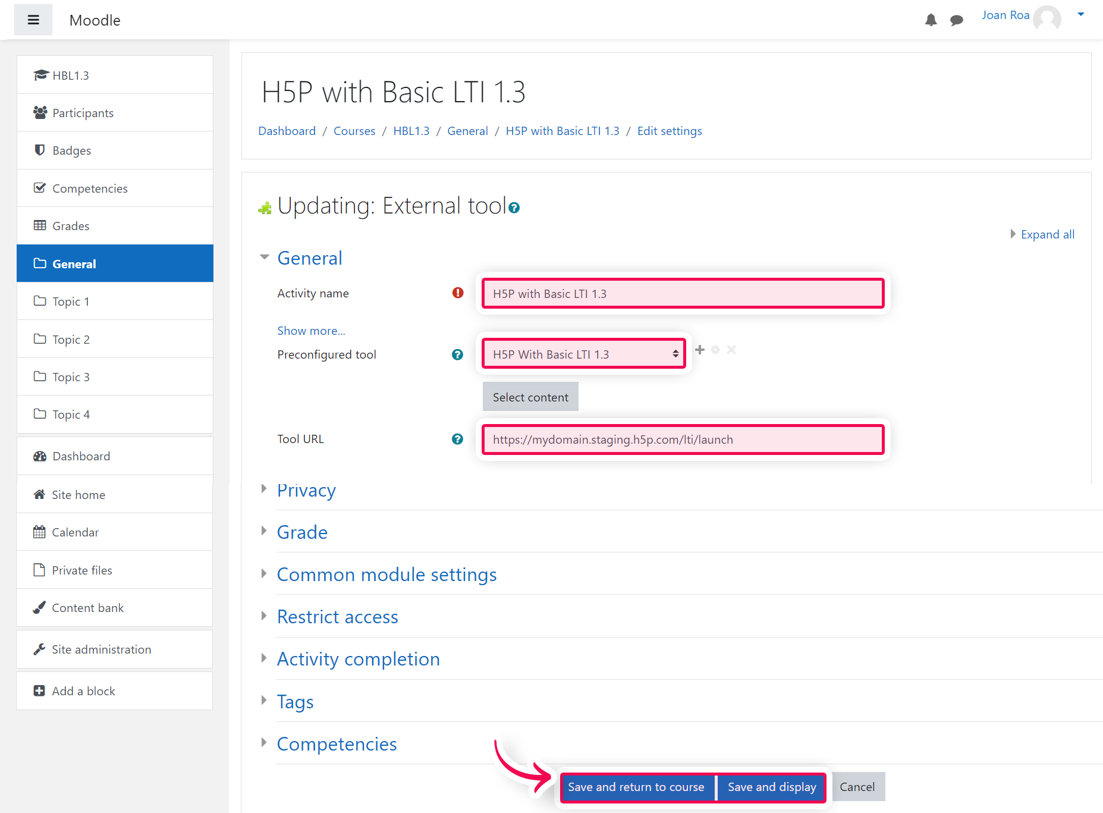Open Topic 2 in sidebar

[115, 339]
